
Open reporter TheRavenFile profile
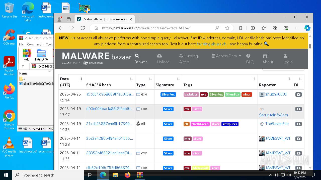point(277,123)
